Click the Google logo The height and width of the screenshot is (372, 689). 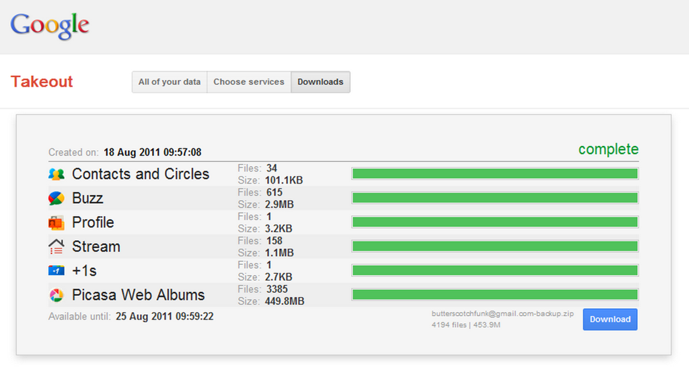[x=50, y=26]
